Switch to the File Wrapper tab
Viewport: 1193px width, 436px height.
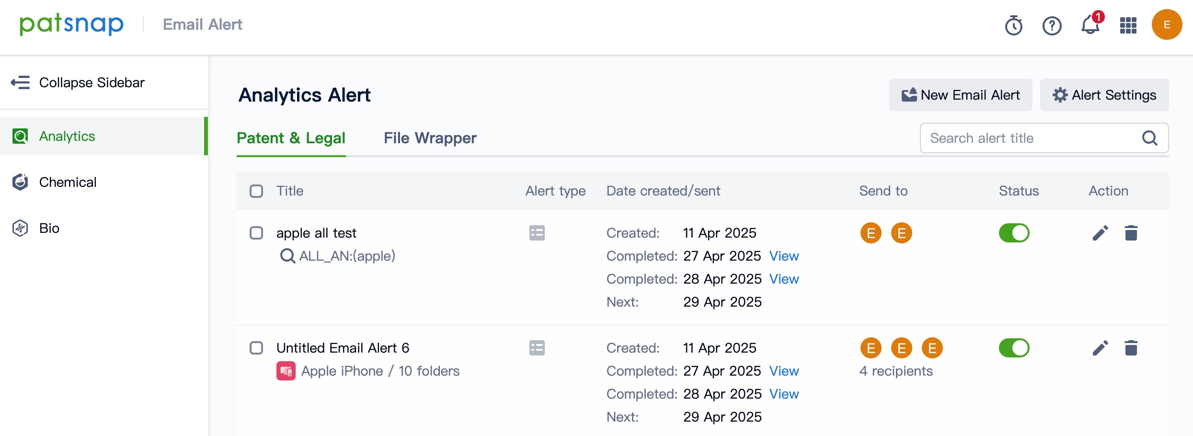430,138
